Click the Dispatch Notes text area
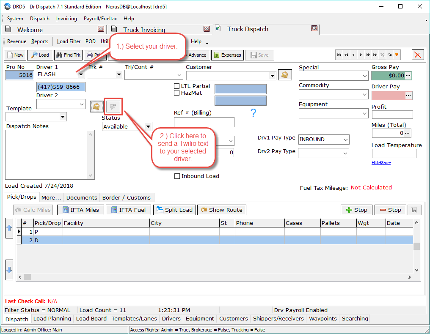The height and width of the screenshot is (334, 430). point(50,155)
